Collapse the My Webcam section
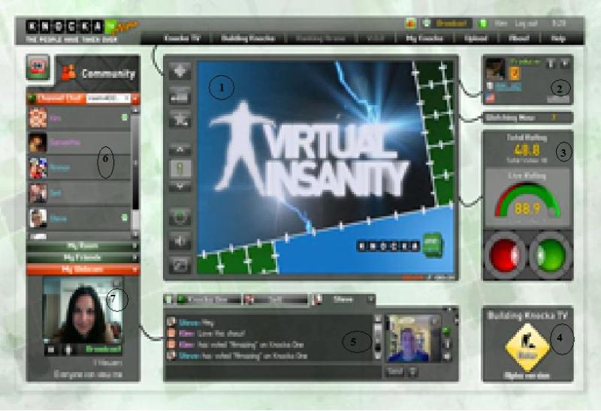601x411 pixels. pyautogui.click(x=83, y=269)
